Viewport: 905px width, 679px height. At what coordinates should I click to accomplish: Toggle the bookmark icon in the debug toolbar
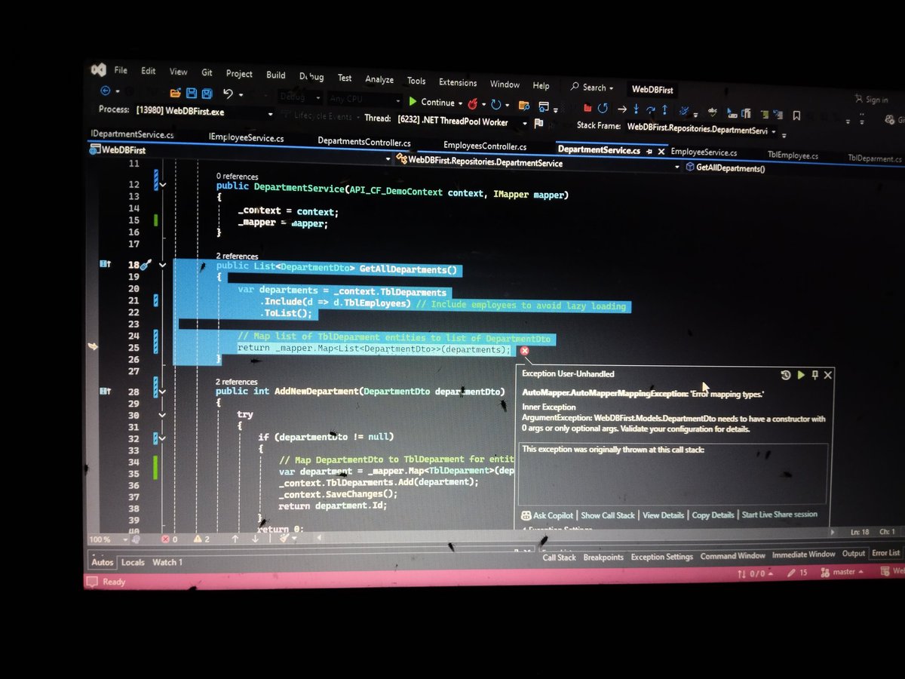pos(796,115)
